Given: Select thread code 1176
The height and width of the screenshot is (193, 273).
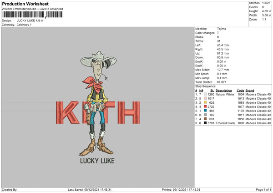Looking at the screenshot, I should [241, 111].
